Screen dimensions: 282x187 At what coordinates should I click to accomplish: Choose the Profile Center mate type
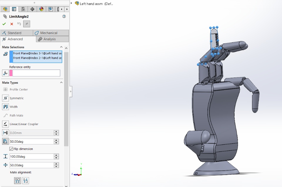pyautogui.click(x=15, y=89)
